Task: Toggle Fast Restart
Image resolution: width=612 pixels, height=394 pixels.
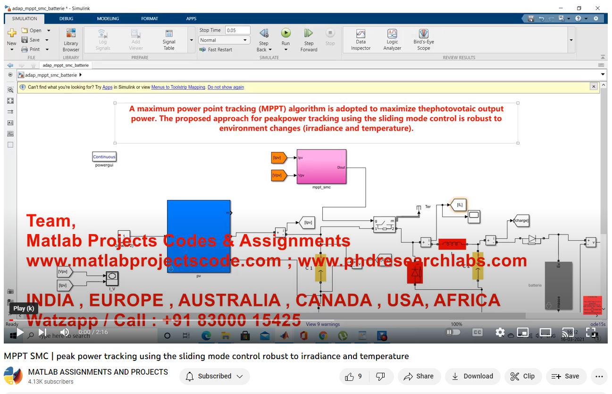Action: coord(216,50)
